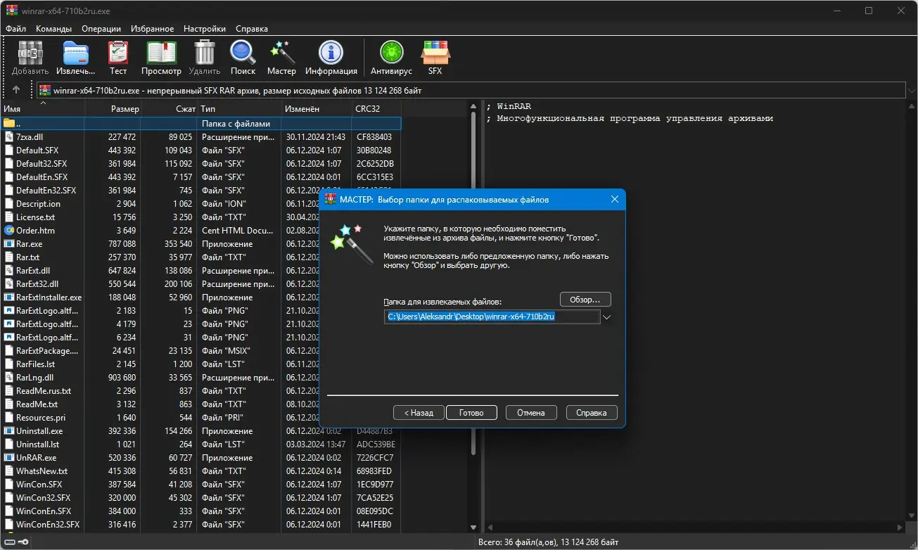This screenshot has height=550, width=918.
Task: Select the file name "Resources.pri"
Action: click(x=41, y=418)
